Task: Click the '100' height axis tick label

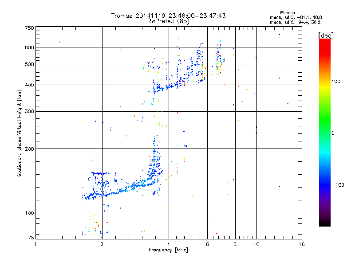Action: (29, 213)
